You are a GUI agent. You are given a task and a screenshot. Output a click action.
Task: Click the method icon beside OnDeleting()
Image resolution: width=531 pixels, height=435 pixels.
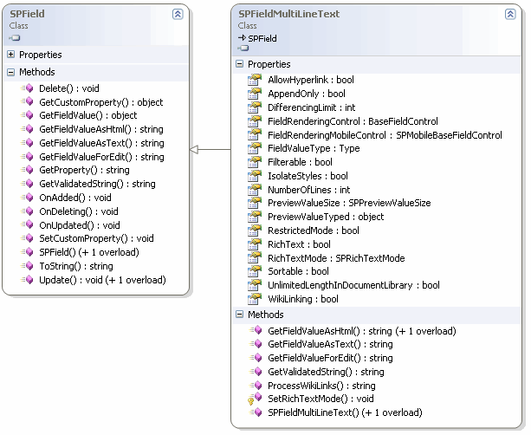tap(28, 211)
